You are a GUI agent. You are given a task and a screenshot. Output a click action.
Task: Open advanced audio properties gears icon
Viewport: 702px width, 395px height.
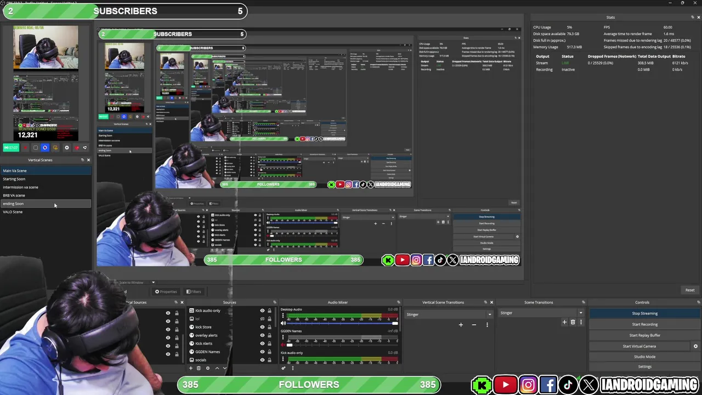tap(284, 368)
